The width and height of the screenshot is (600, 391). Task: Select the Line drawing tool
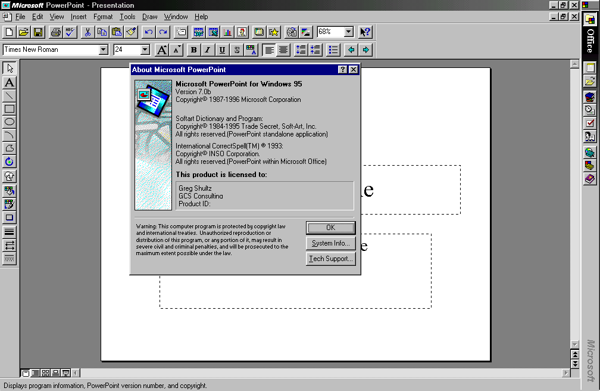pos(10,96)
